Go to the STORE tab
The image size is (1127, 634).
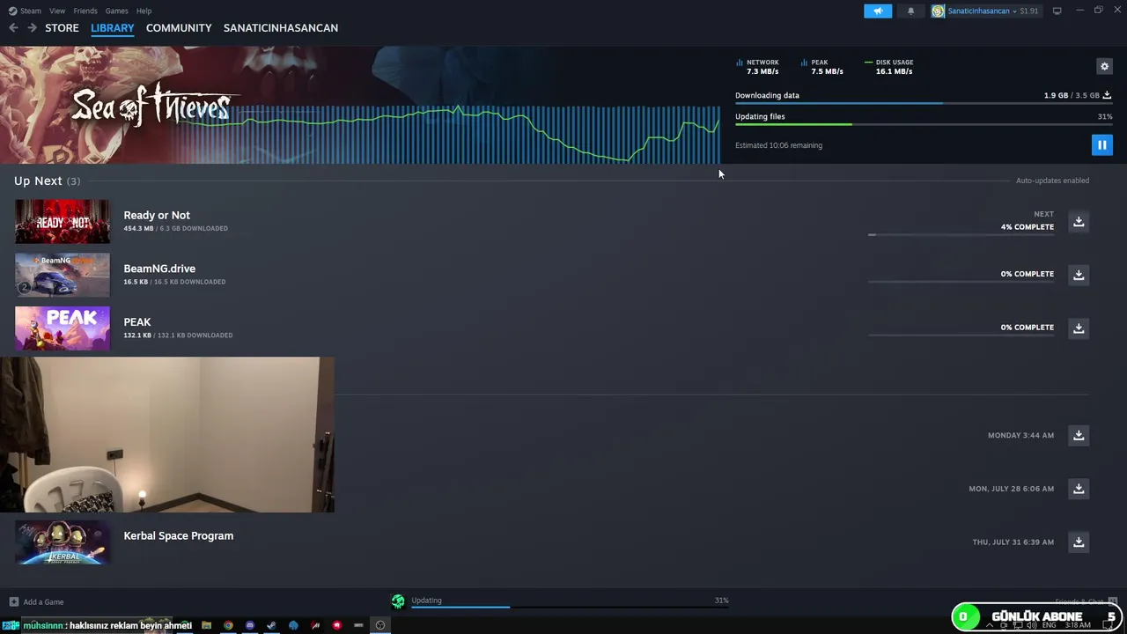(x=62, y=28)
